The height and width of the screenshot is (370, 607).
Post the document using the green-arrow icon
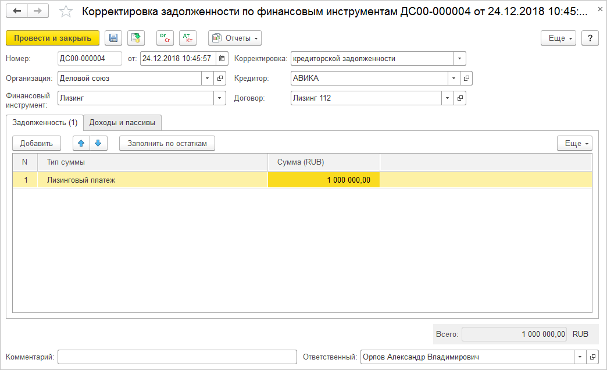point(136,38)
